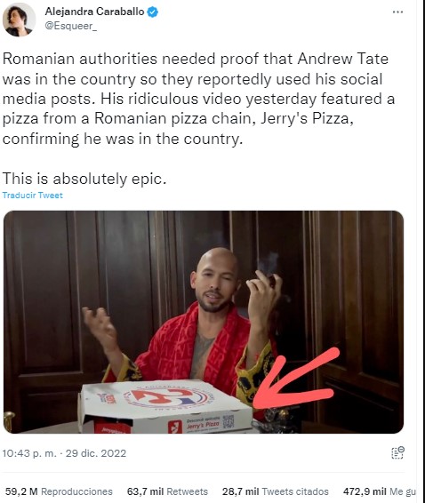Click the blue verified badge
The width and height of the screenshot is (425, 503).
point(152,12)
